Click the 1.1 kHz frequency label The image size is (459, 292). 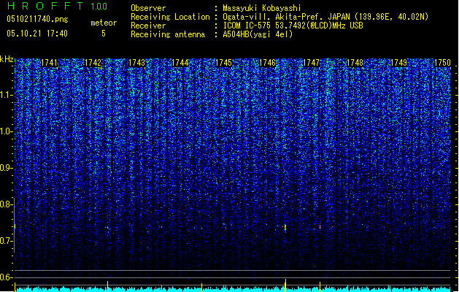[x=6, y=95]
